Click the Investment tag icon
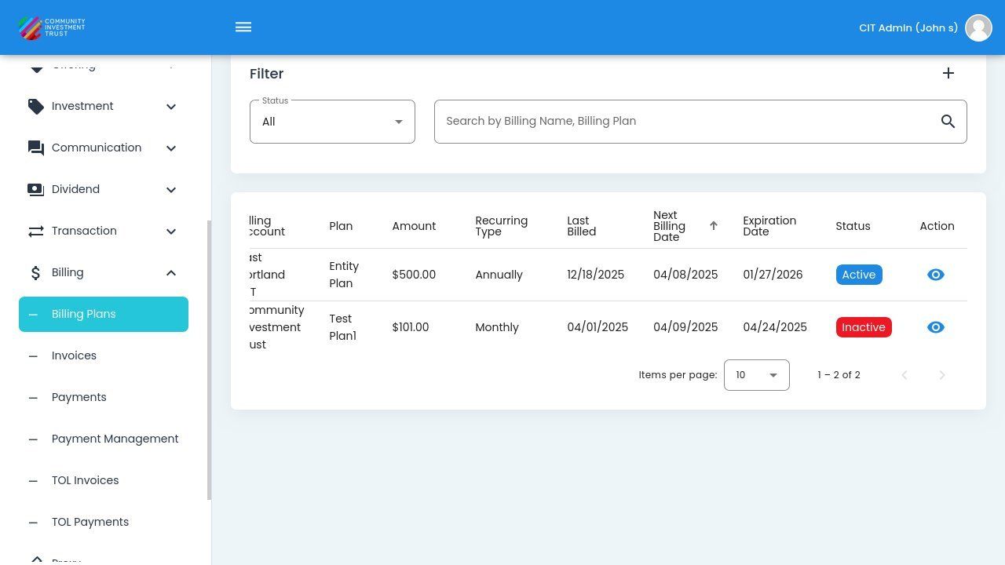Image resolution: width=1005 pixels, height=565 pixels. [36, 107]
